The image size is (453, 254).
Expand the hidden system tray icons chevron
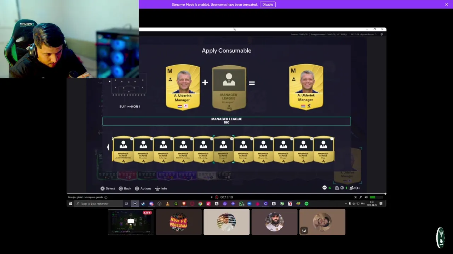tap(346, 204)
